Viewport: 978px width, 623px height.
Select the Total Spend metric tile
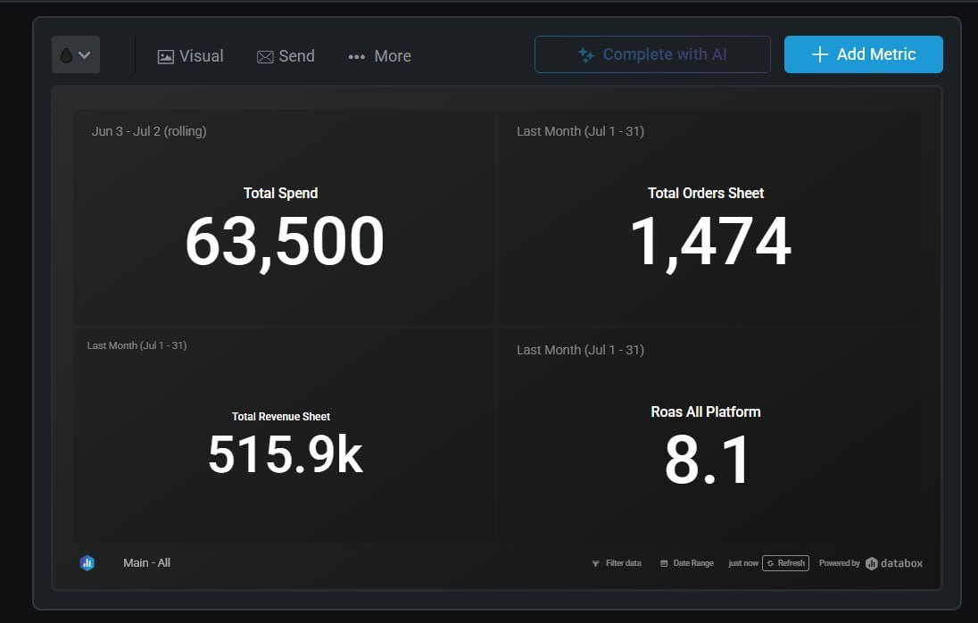point(284,219)
